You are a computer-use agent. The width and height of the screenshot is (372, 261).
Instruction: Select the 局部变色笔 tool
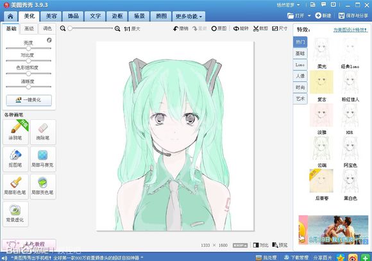(x=43, y=187)
